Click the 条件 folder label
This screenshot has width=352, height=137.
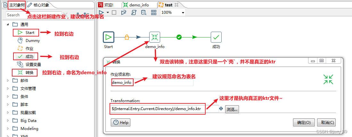click(x=24, y=97)
